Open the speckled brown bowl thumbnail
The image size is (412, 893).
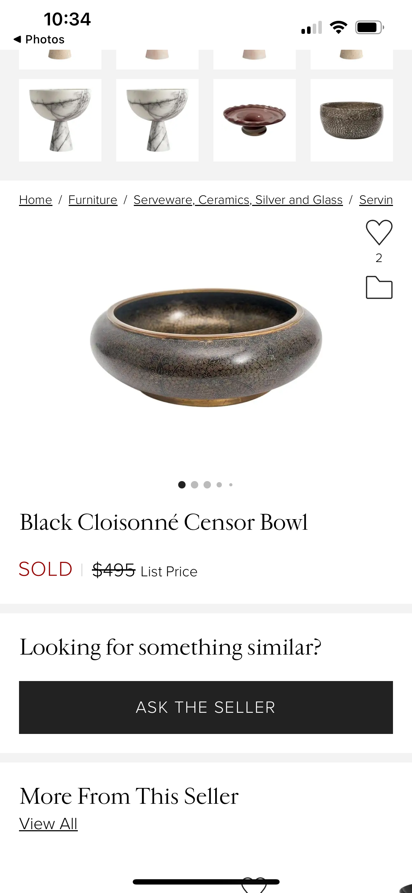pos(352,120)
